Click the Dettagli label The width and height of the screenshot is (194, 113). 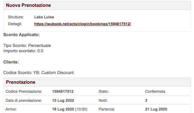(15, 24)
